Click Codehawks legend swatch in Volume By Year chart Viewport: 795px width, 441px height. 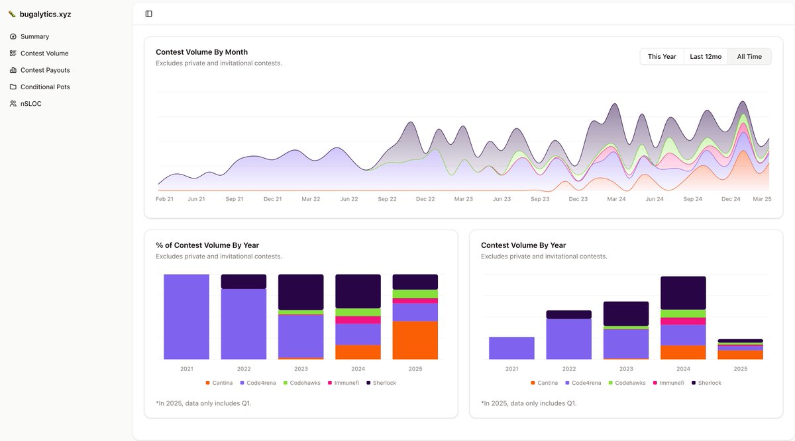point(610,383)
